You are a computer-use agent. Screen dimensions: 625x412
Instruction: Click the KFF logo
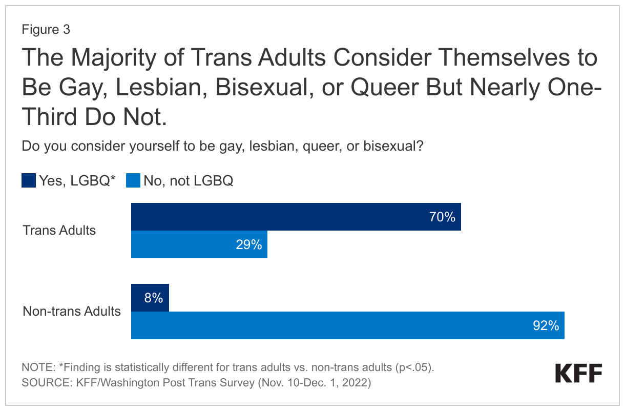pos(579,373)
